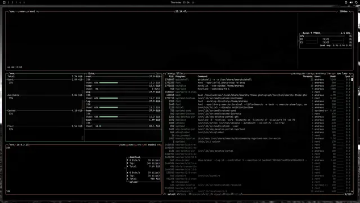The height and width of the screenshot is (203, 360).
Task: Select the proc box label
Action: [x=170, y=73]
